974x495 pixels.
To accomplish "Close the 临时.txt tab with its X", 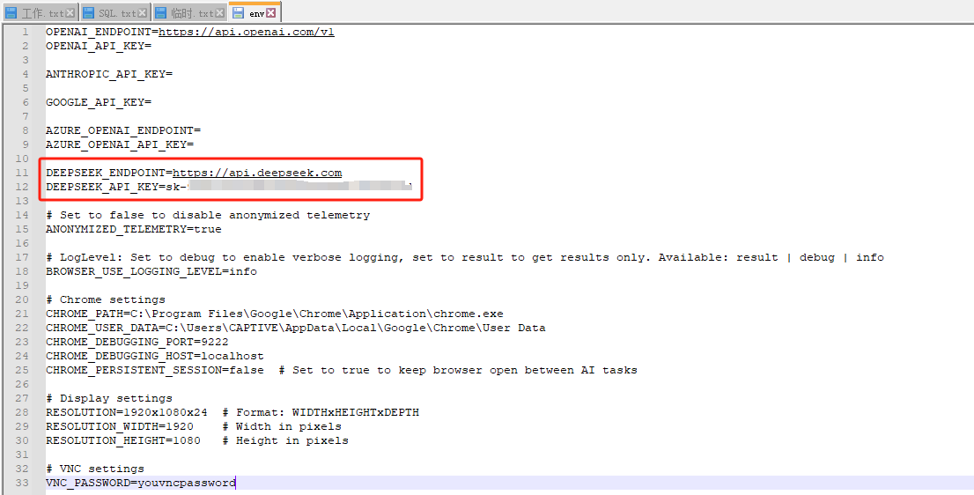I will [x=218, y=13].
